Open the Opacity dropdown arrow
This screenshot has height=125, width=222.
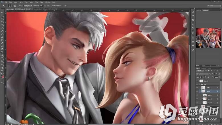point(219,74)
